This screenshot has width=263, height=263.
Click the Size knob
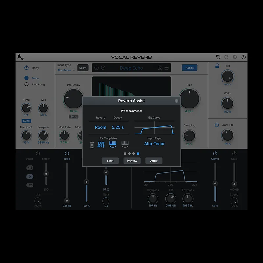[x=190, y=99]
